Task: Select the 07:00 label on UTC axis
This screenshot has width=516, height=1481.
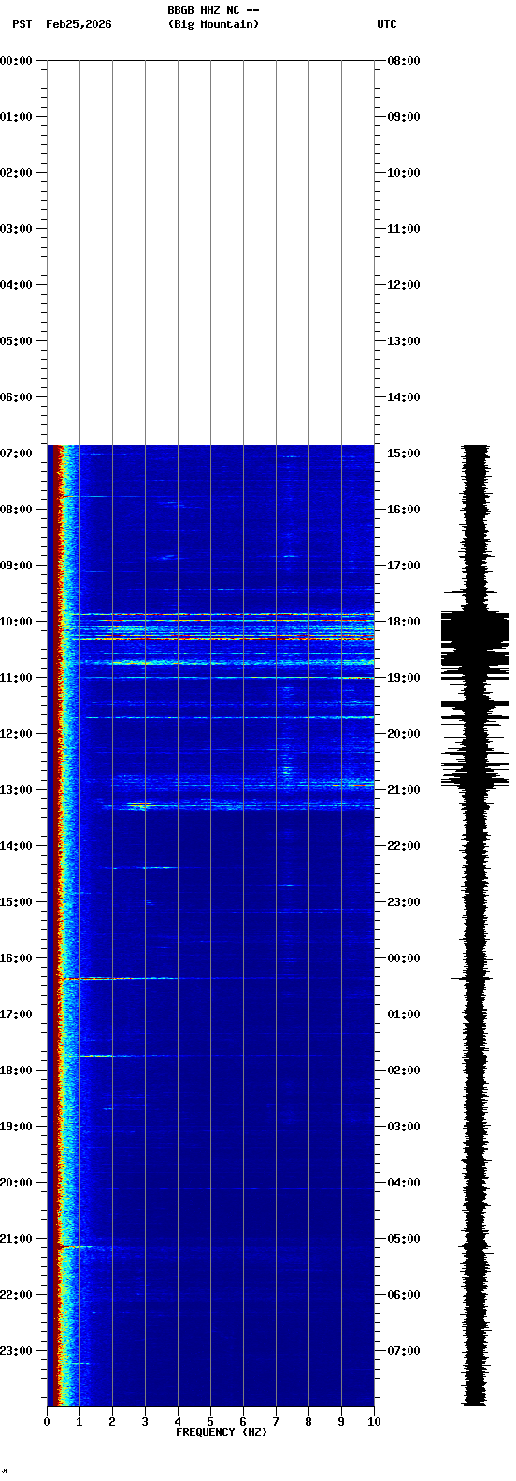Action: coord(404,1351)
